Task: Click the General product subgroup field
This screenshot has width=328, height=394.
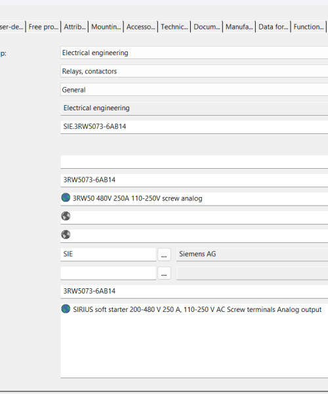Action: coord(194,90)
